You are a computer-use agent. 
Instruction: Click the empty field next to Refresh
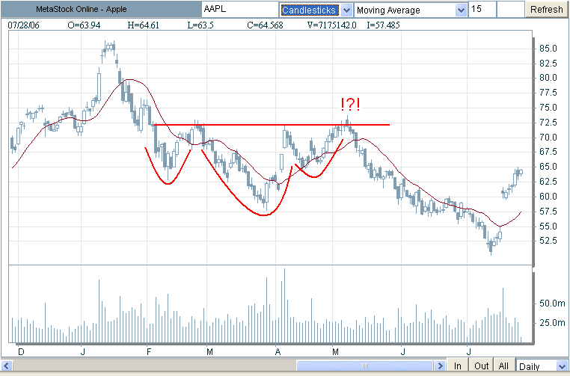(x=510, y=10)
